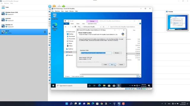Image resolution: width=190 pixels, height=106 pixels.
Task: Select Network in navigation pane
Action: point(69,55)
